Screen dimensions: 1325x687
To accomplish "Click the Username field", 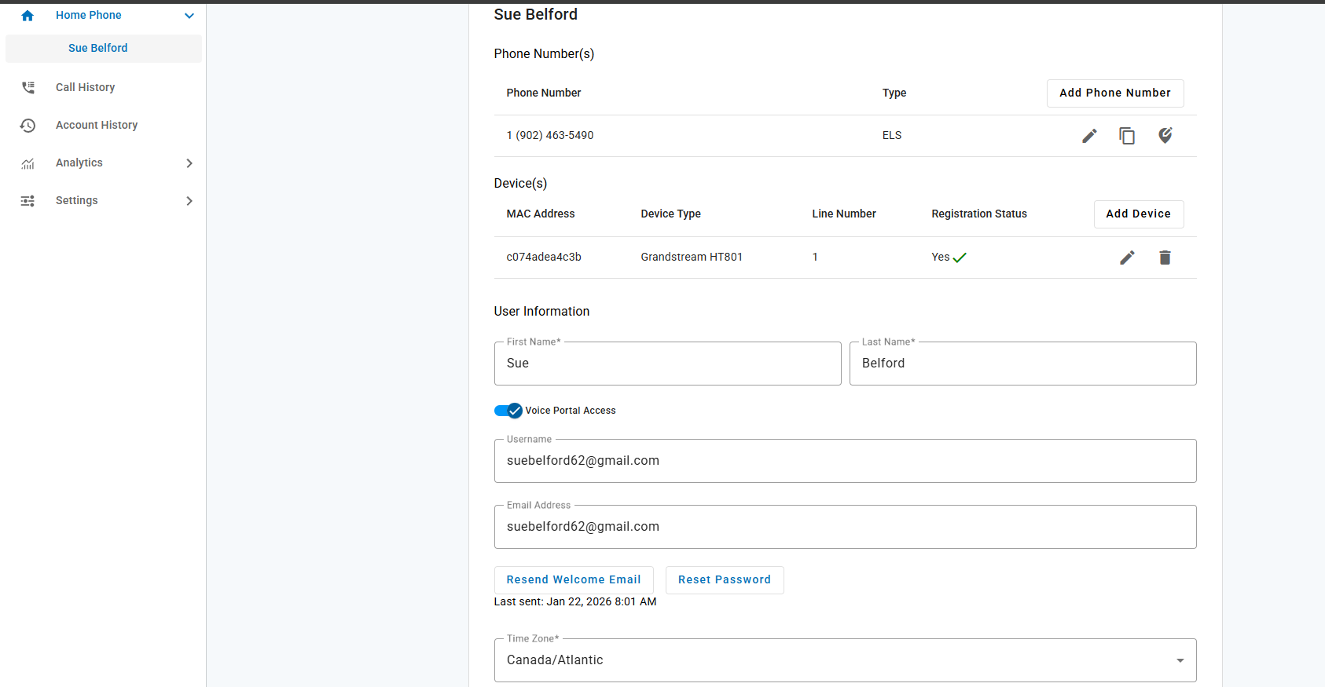I will pos(845,461).
